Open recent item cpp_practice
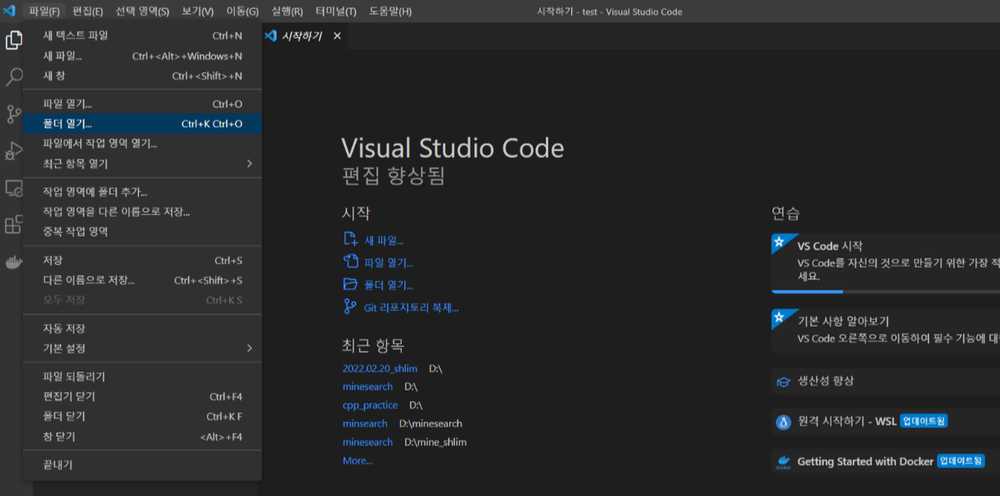This screenshot has width=1000, height=496. (370, 405)
